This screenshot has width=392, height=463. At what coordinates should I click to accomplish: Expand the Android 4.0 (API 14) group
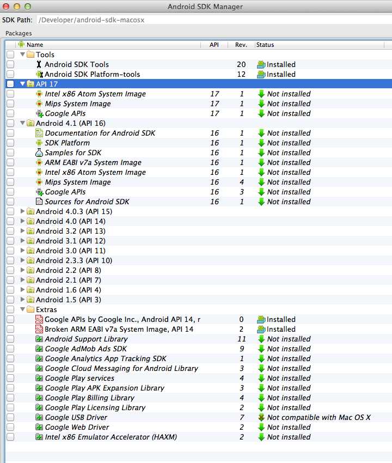22,221
